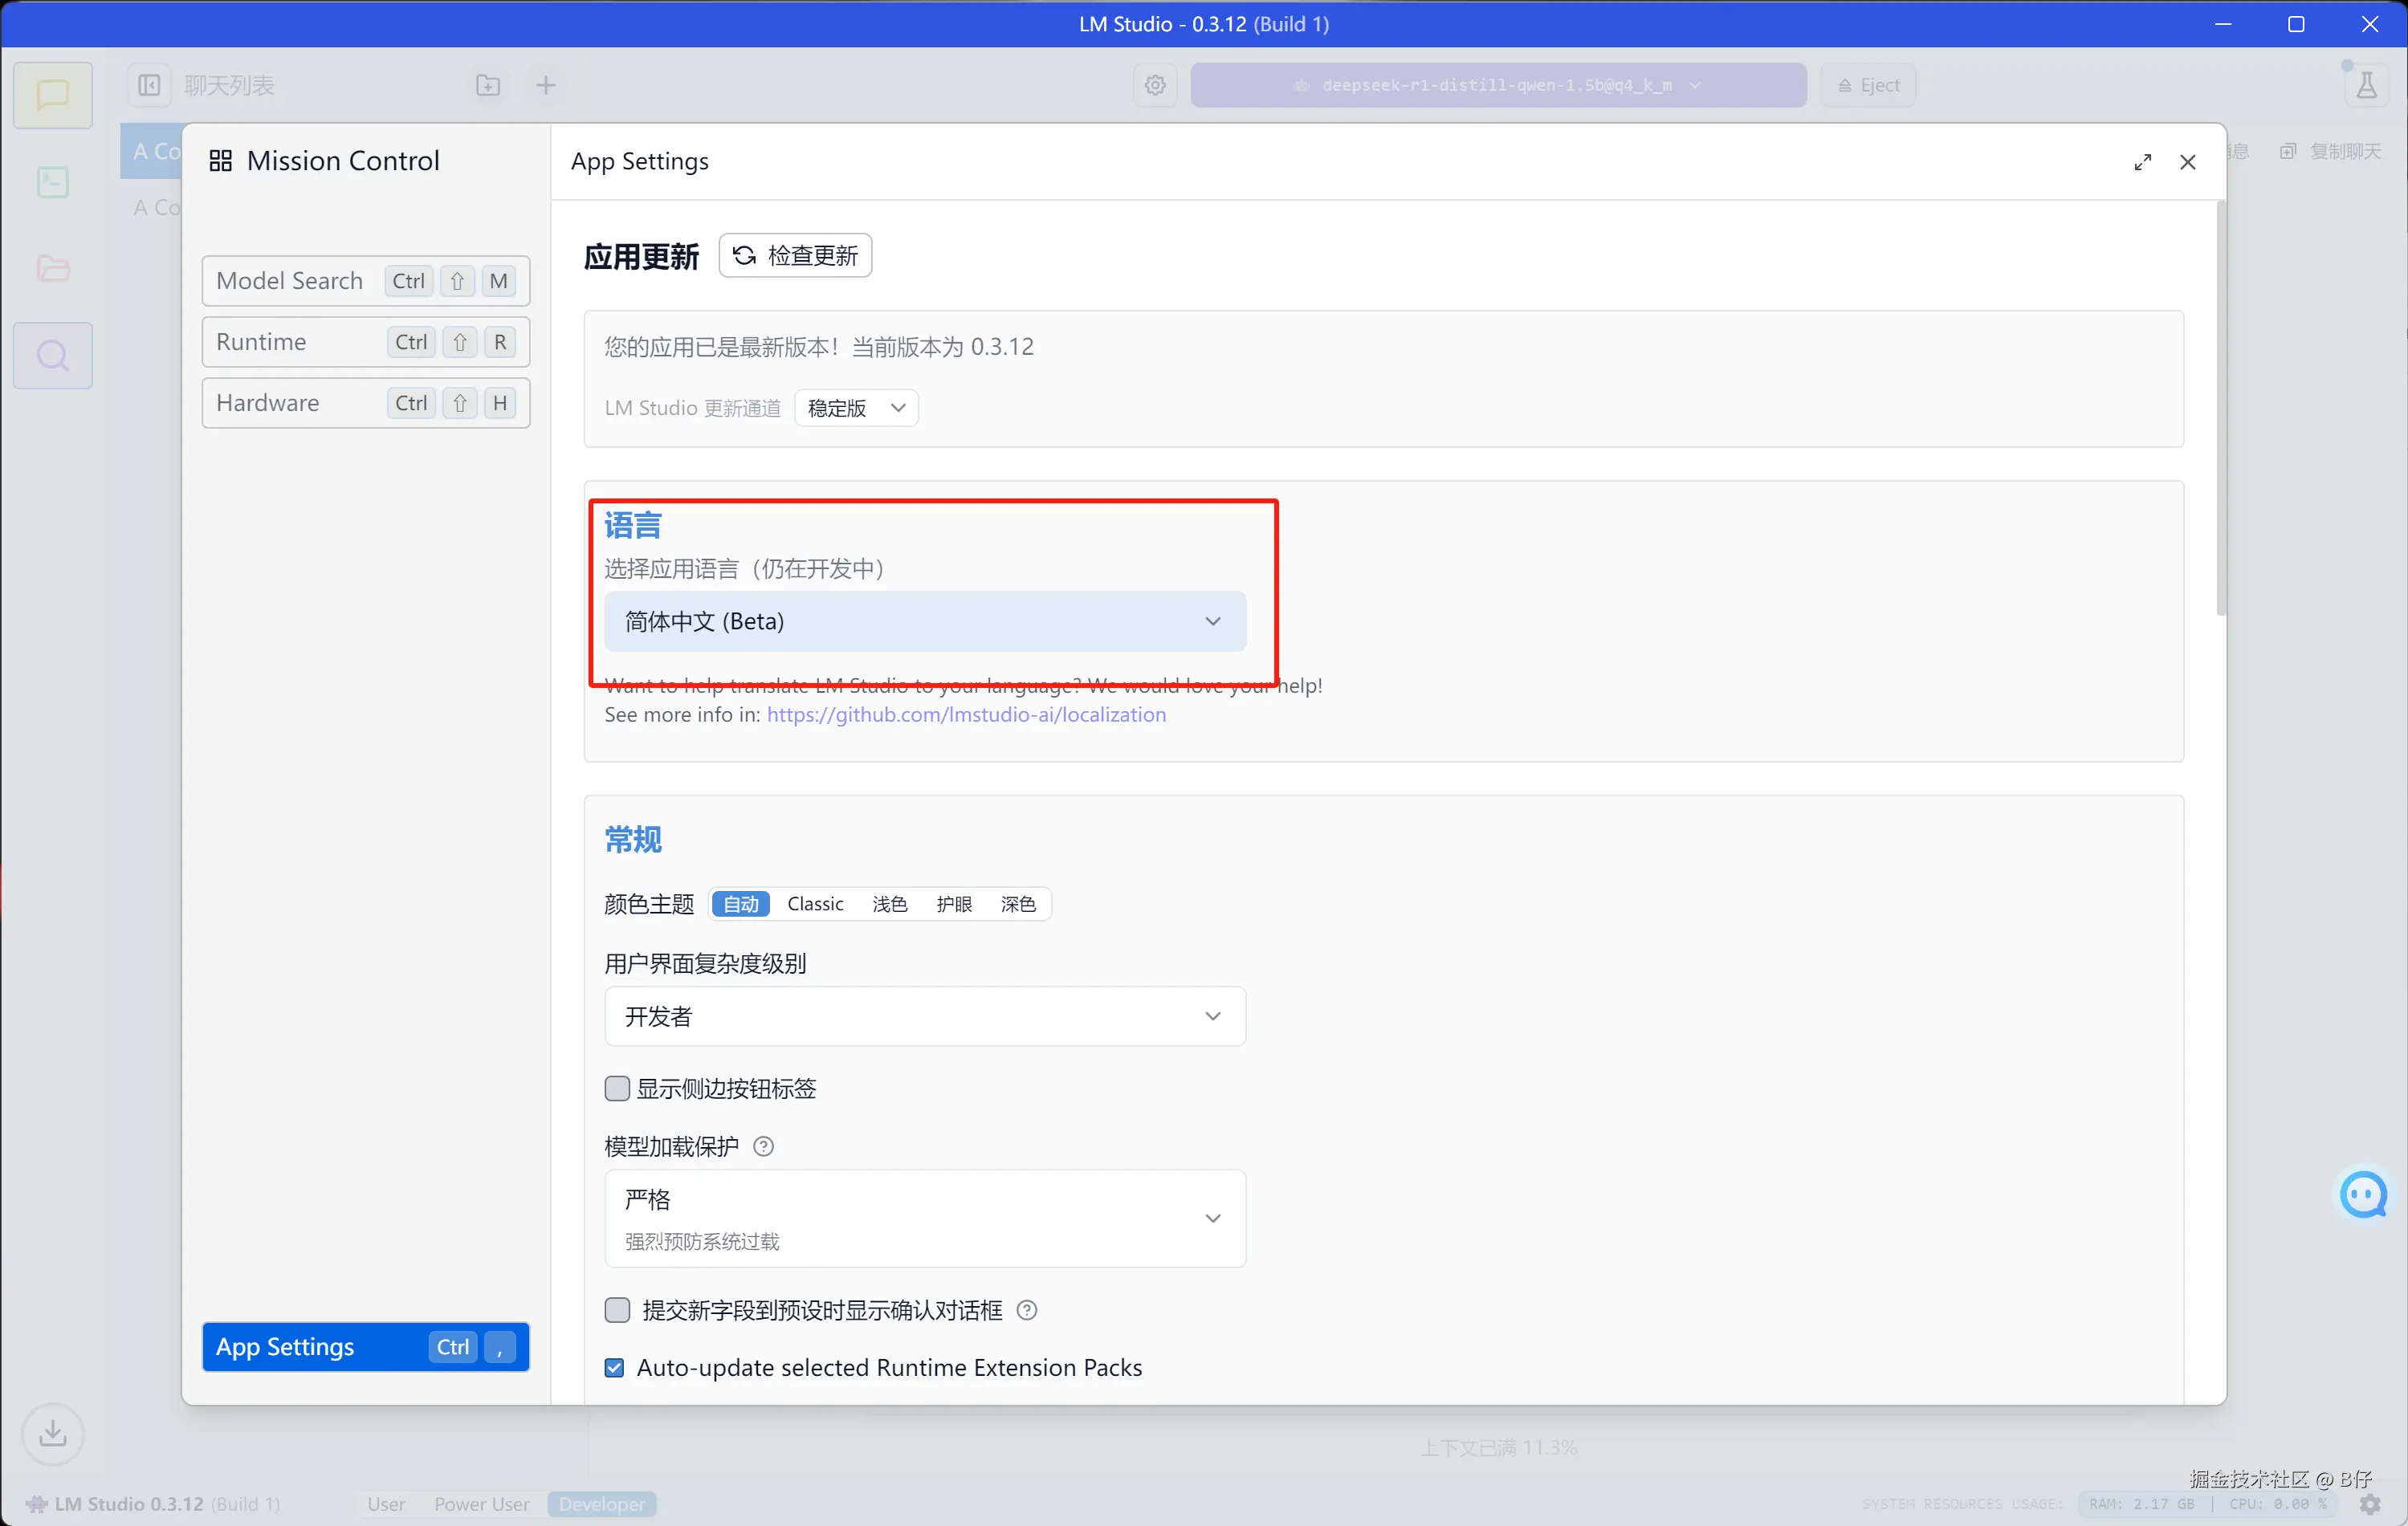Expand the 稳定版 update channel dropdown
2408x1526 pixels.
[x=856, y=408]
